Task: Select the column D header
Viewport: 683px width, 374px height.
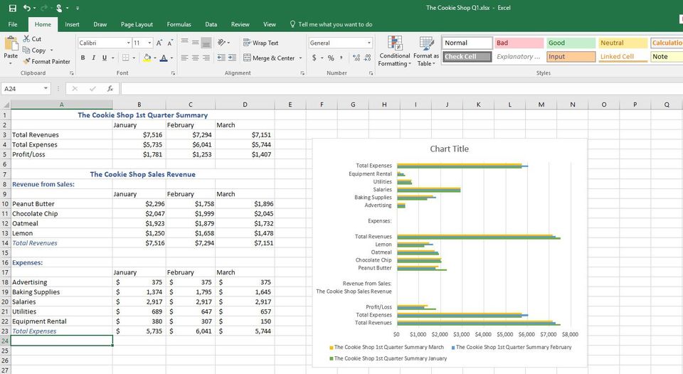Action: pos(245,105)
